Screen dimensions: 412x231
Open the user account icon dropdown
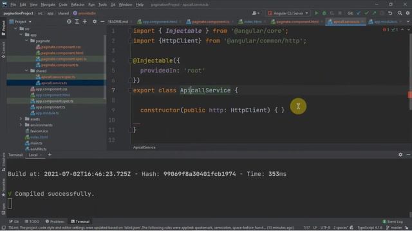pos(256,13)
